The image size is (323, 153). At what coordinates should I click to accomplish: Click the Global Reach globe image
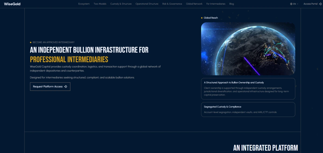pyautogui.click(x=248, y=49)
